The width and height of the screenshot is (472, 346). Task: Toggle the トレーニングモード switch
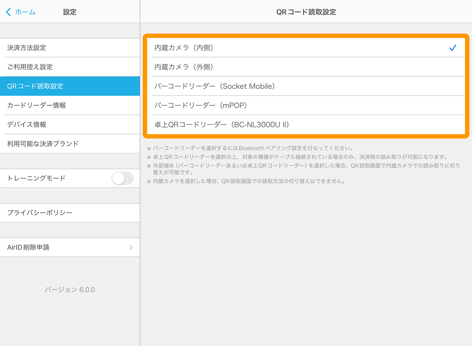coord(122,178)
